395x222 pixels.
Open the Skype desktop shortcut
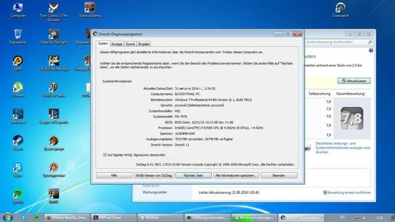(x=18, y=170)
